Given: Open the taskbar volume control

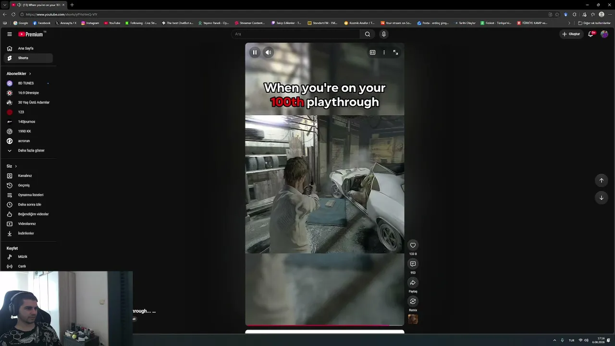Looking at the screenshot, I should [x=586, y=340].
